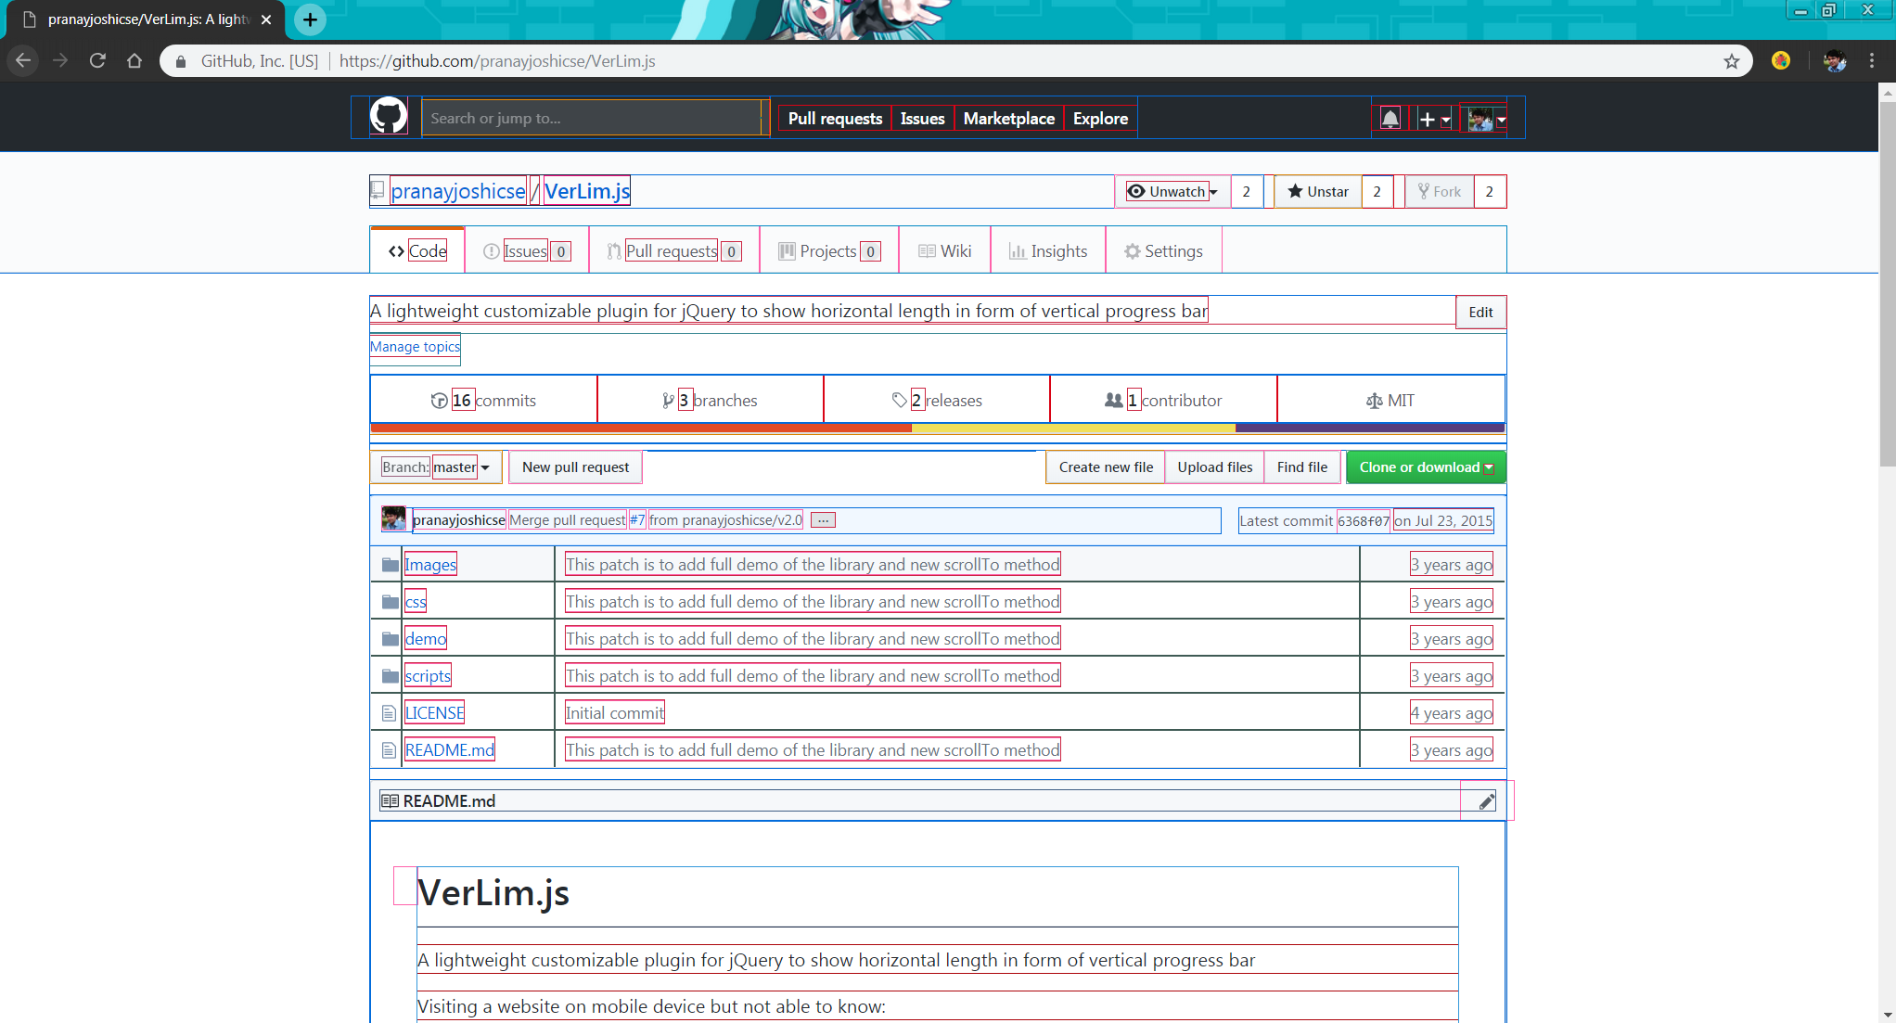Click the page vertical scrollbar thumb
The width and height of the screenshot is (1896, 1023).
[x=1887, y=283]
